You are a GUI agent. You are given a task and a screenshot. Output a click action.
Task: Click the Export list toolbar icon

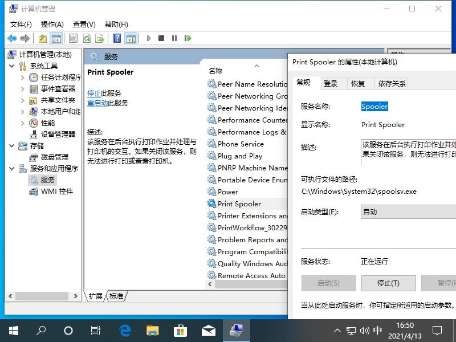pos(100,38)
